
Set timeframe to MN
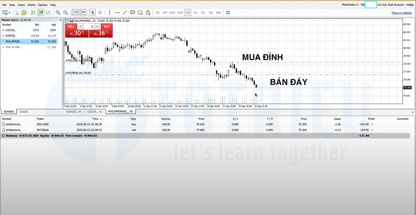tap(219, 13)
